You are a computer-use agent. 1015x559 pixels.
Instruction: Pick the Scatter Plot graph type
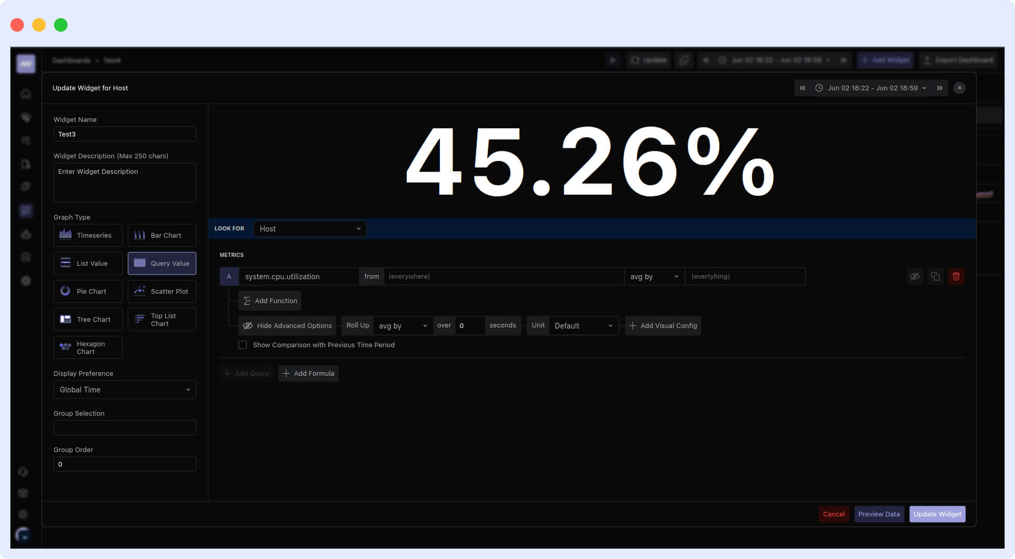[162, 292]
